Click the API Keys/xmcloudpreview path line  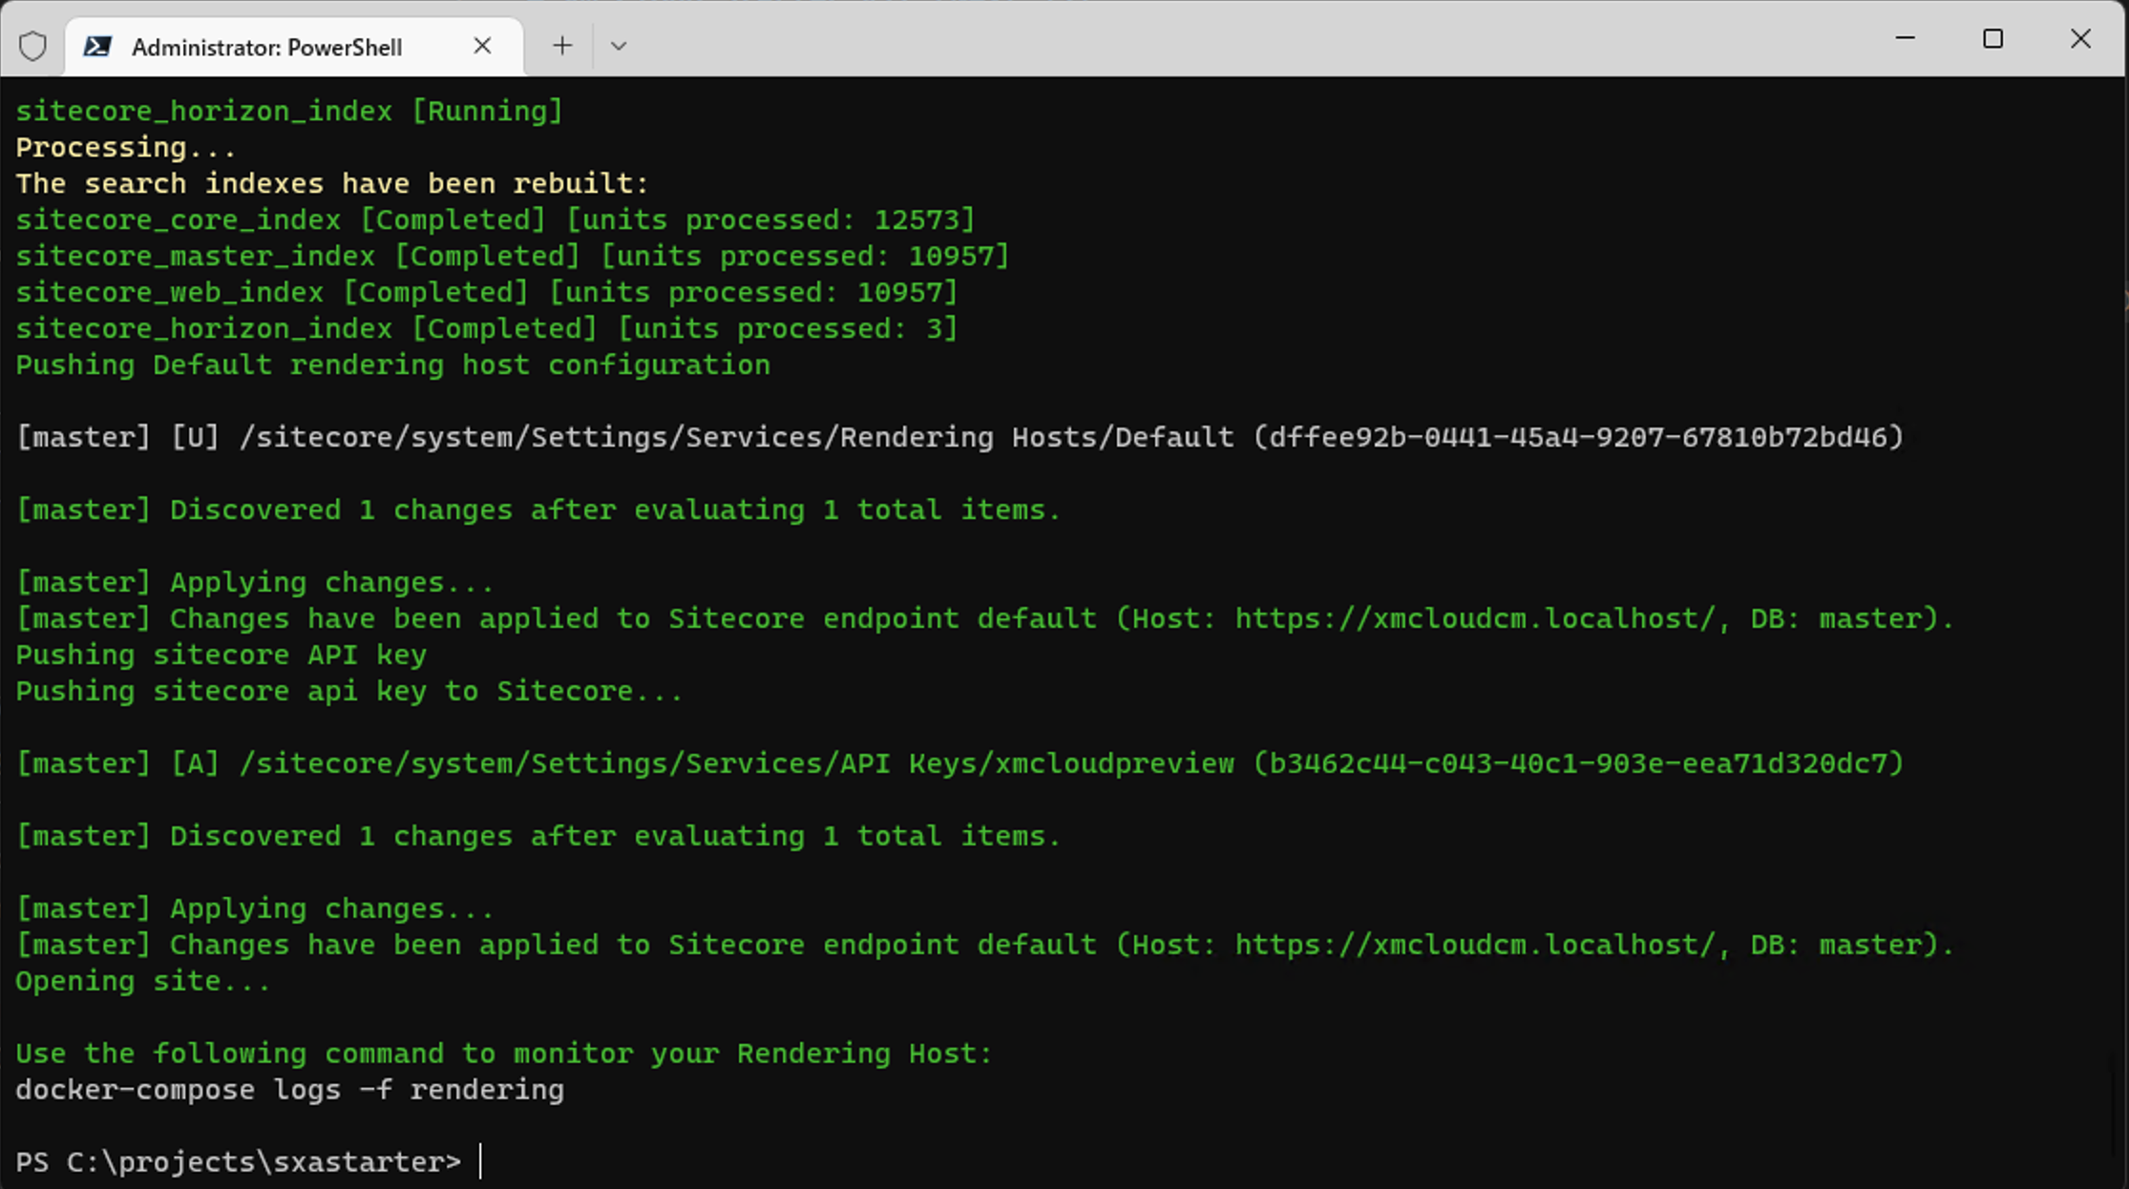coord(960,764)
